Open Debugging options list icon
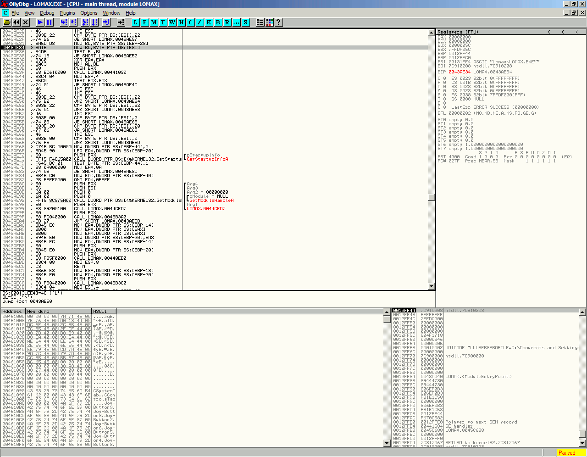 pyautogui.click(x=260, y=22)
